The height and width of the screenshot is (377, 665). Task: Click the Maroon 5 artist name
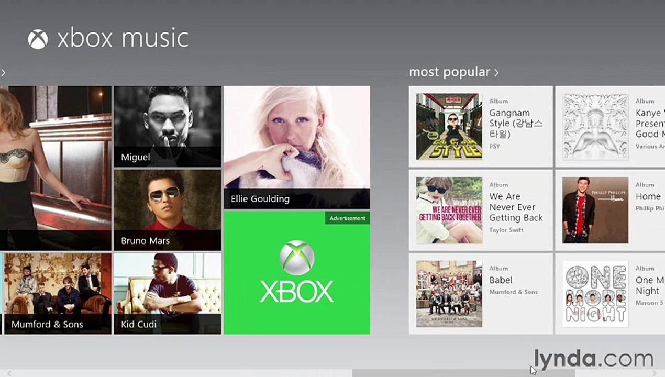pos(650,303)
